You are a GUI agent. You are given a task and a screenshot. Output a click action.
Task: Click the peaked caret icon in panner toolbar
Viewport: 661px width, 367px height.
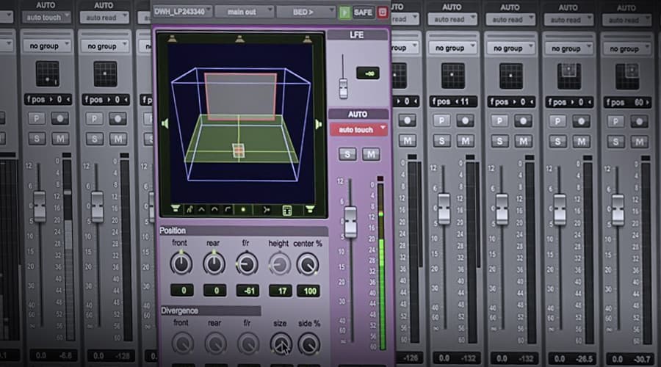[x=202, y=209]
